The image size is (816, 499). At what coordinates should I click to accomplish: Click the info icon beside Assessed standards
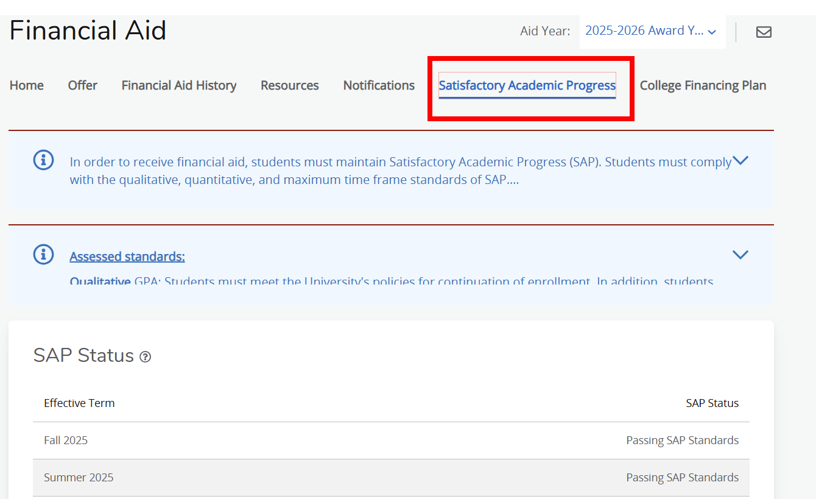click(x=43, y=255)
